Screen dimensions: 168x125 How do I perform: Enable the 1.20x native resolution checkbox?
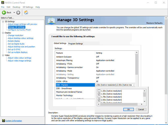[x=99, y=90]
